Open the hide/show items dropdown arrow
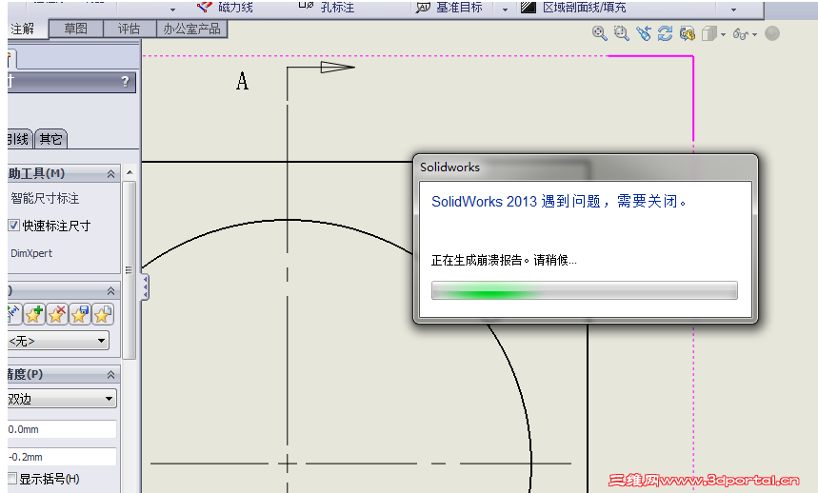818x493 pixels. [754, 35]
